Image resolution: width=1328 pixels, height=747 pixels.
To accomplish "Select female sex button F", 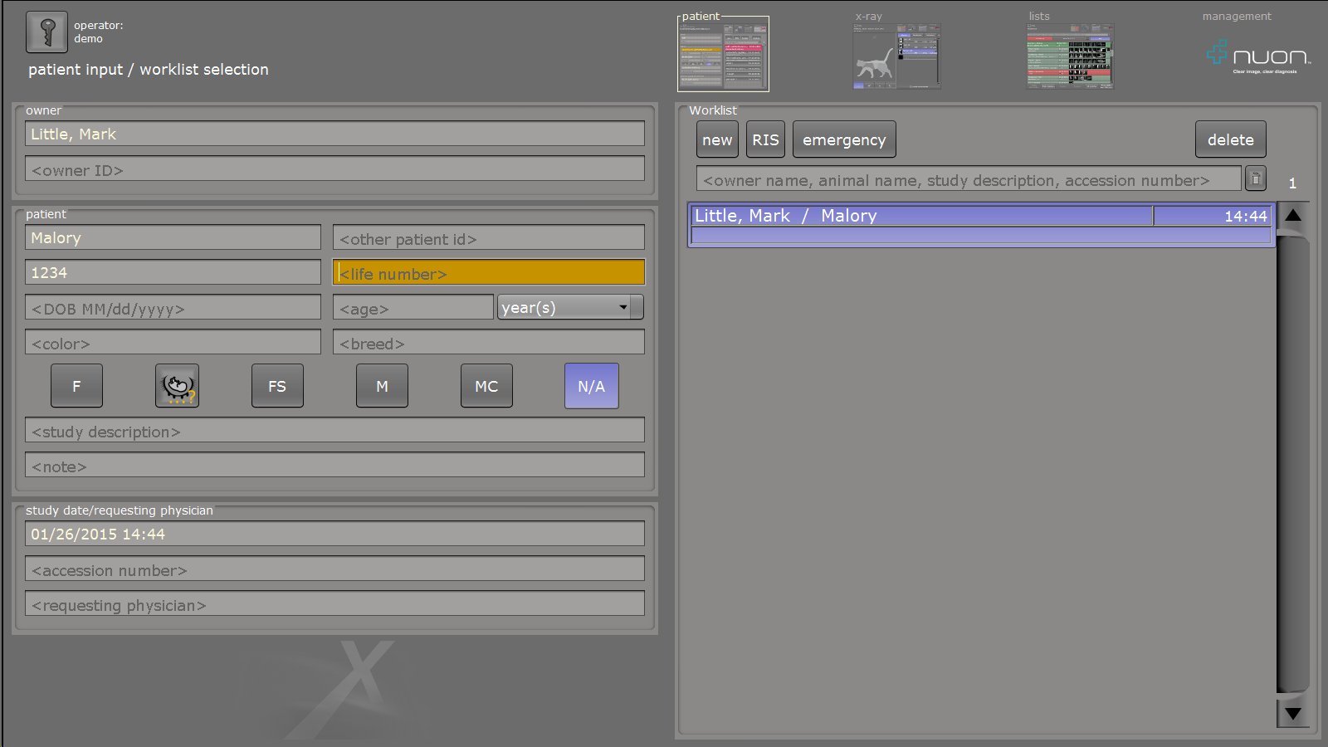I will tap(76, 386).
